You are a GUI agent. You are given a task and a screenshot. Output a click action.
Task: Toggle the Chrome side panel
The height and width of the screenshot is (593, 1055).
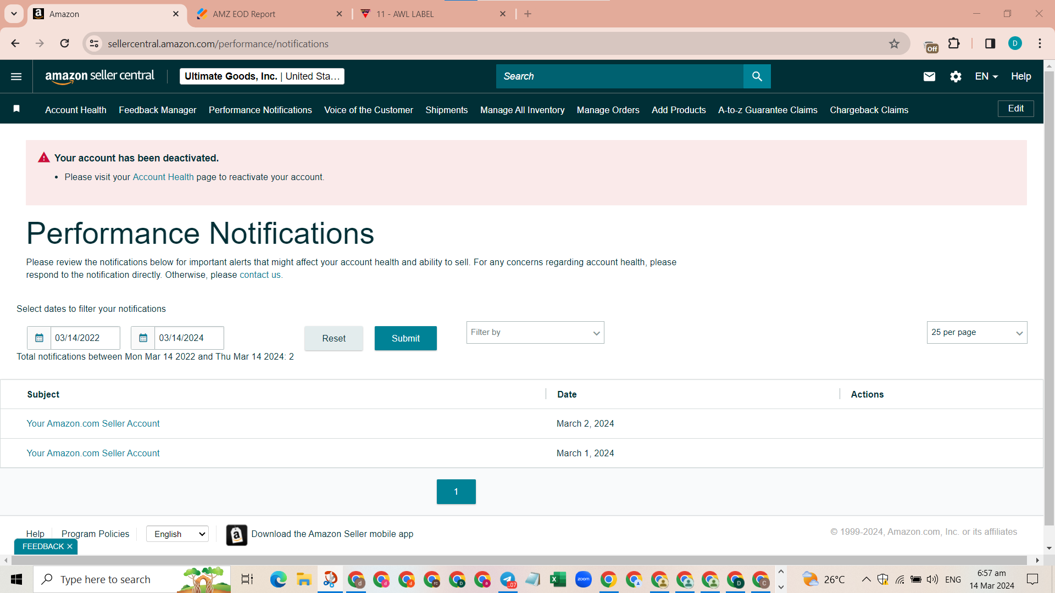pos(990,43)
